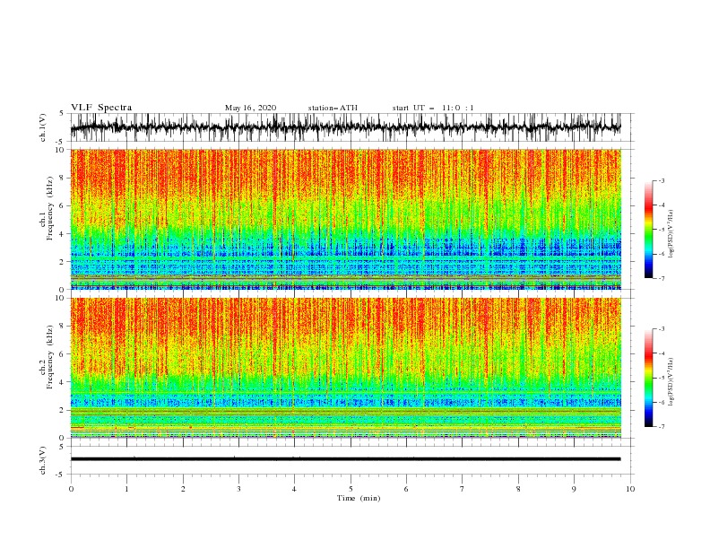The height and width of the screenshot is (549, 710).
Task: Click the time axis tick label "2"
Action: coord(183,489)
